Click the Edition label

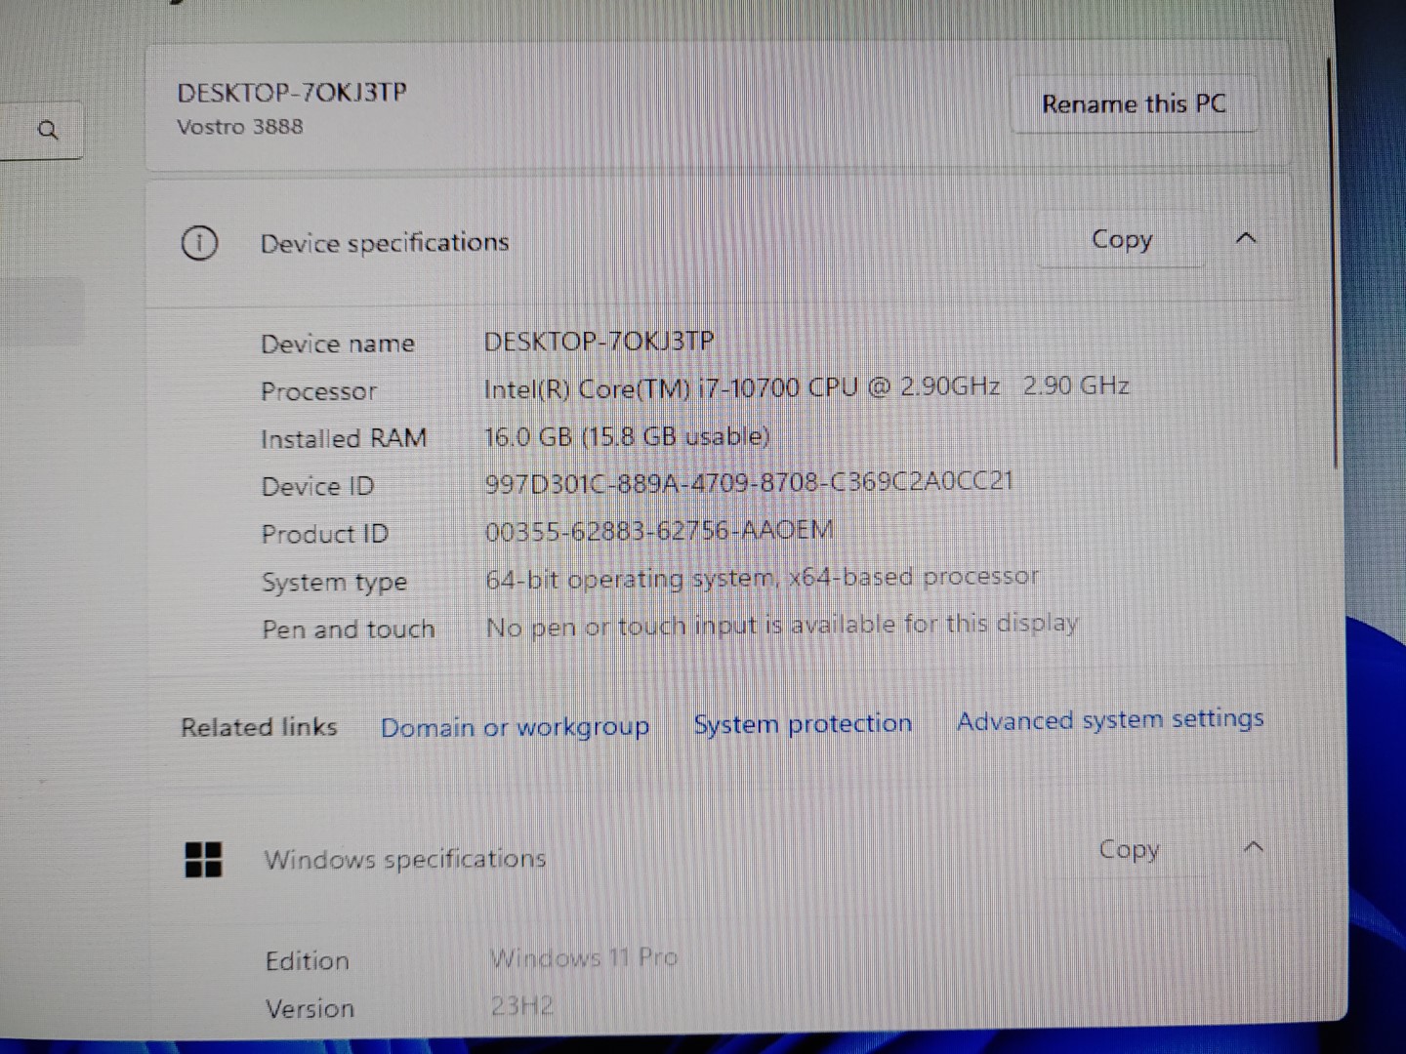(x=308, y=961)
